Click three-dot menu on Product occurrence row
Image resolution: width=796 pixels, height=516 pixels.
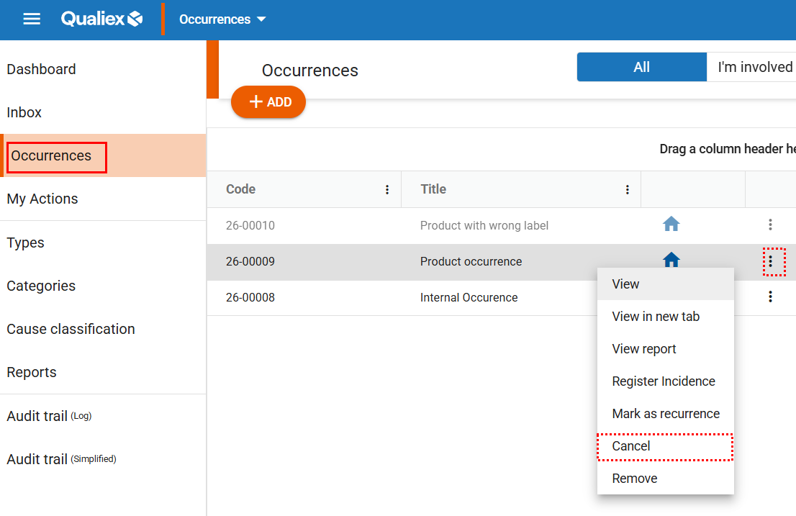770,261
